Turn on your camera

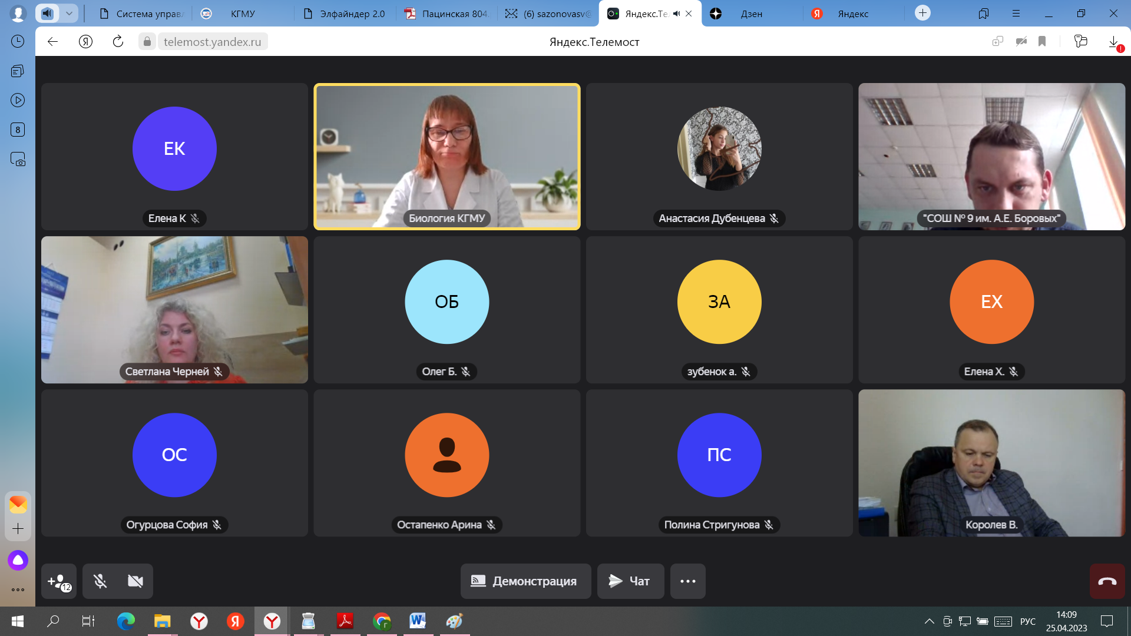tap(135, 581)
